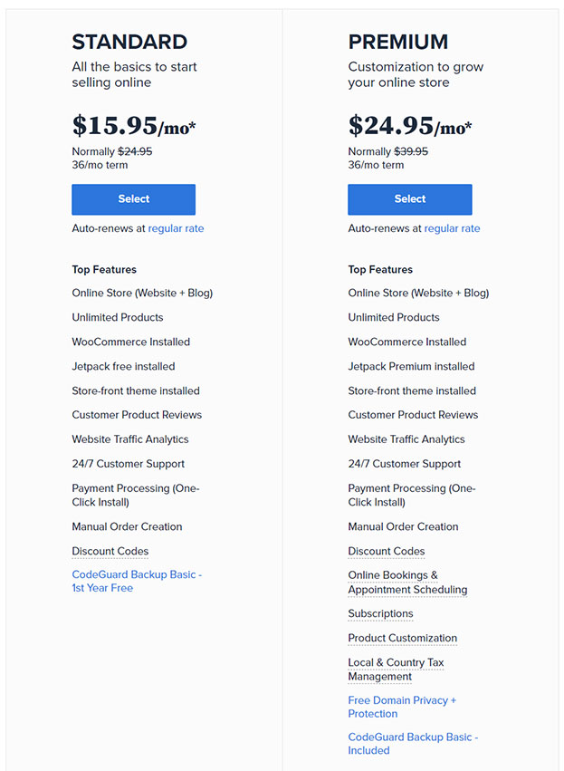Click the $15.95/mo price text

tap(134, 125)
